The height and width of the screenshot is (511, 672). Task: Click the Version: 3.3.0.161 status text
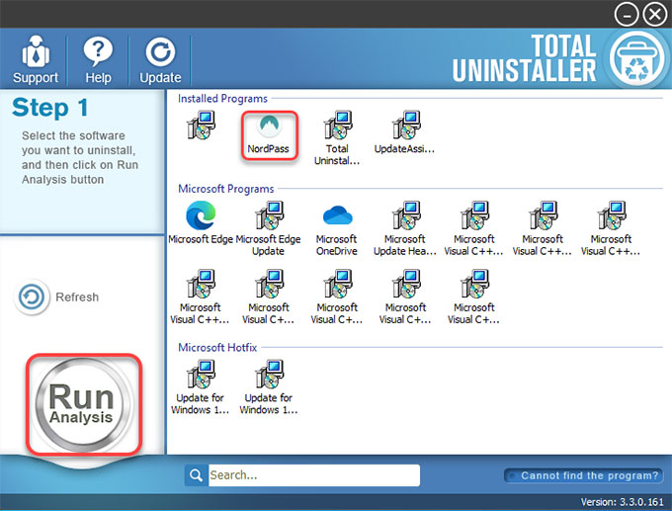pyautogui.click(x=622, y=502)
